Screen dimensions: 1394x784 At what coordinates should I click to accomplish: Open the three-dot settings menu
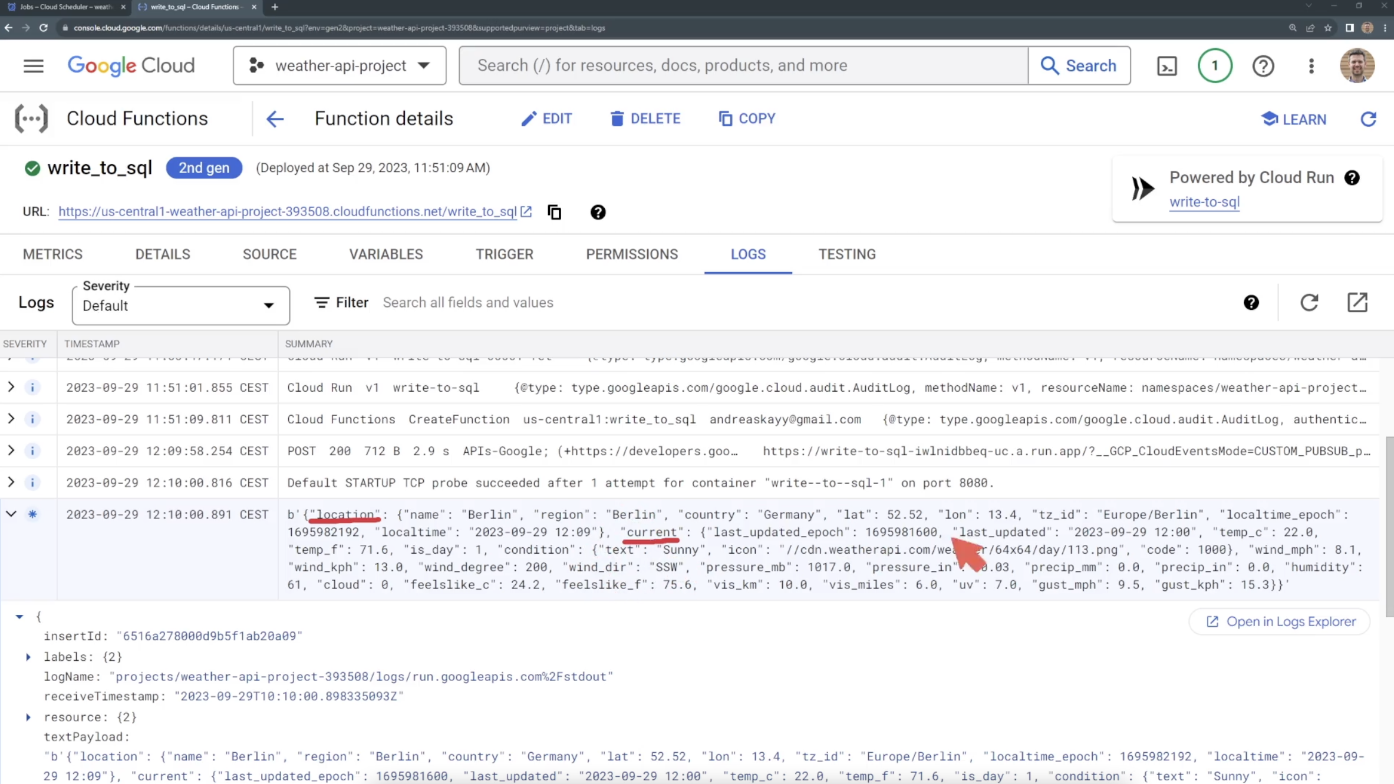click(x=1311, y=66)
